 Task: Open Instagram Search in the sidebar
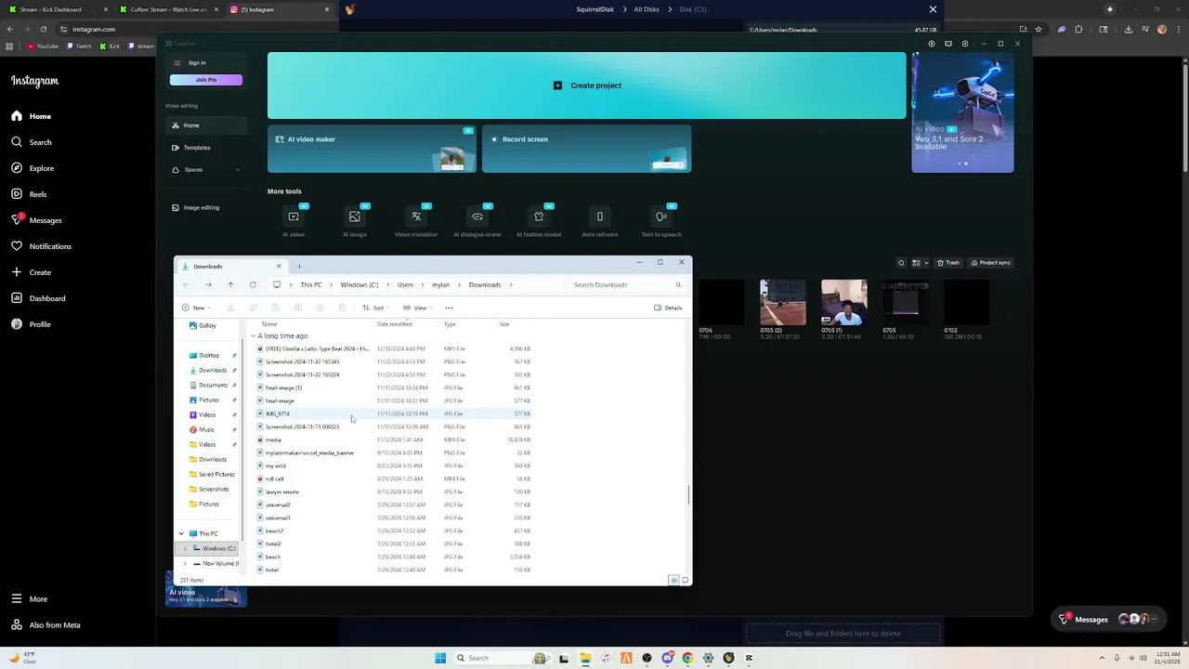point(31,142)
